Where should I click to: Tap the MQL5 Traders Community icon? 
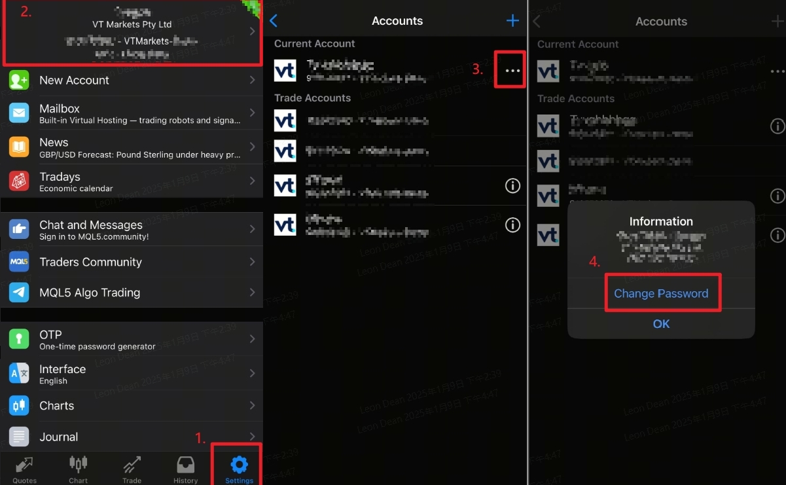tap(19, 262)
